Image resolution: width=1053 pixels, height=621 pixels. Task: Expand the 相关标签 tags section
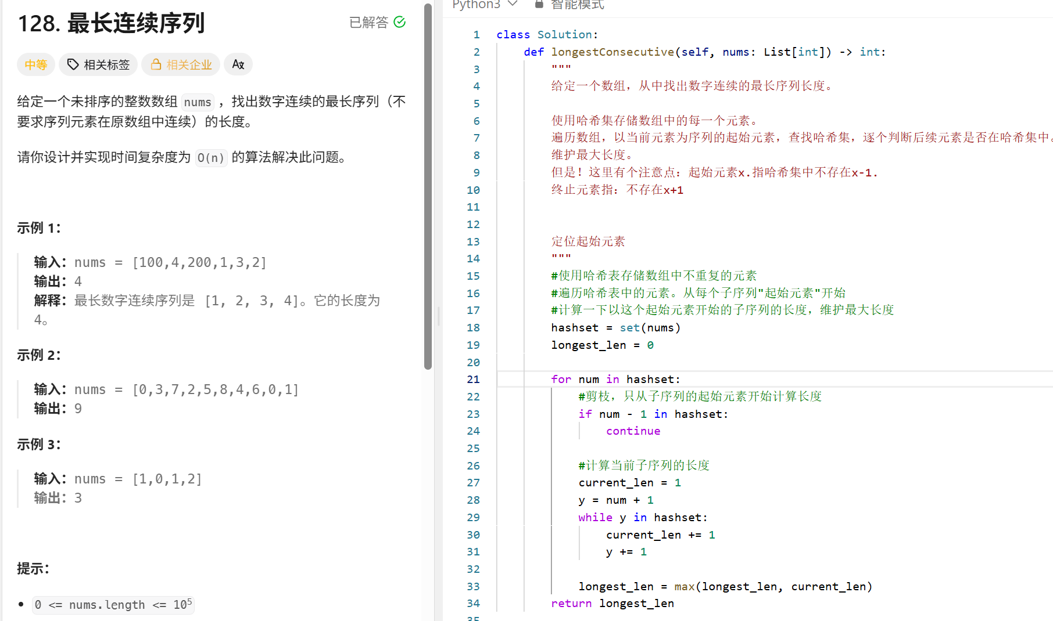[98, 64]
